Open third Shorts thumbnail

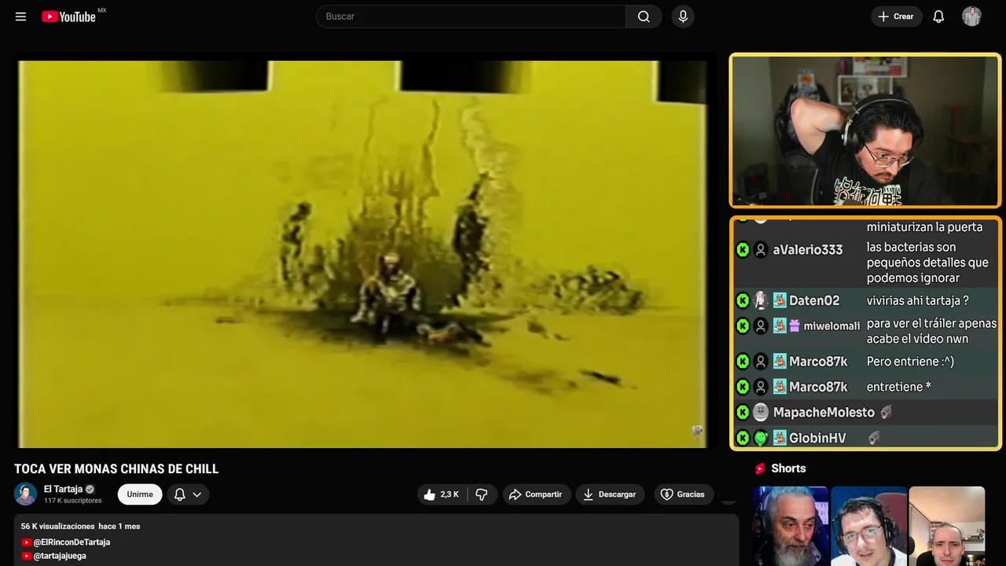946,526
